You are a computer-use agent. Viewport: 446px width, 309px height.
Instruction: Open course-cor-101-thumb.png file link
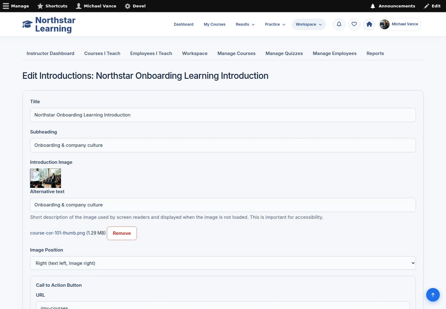tap(58, 233)
